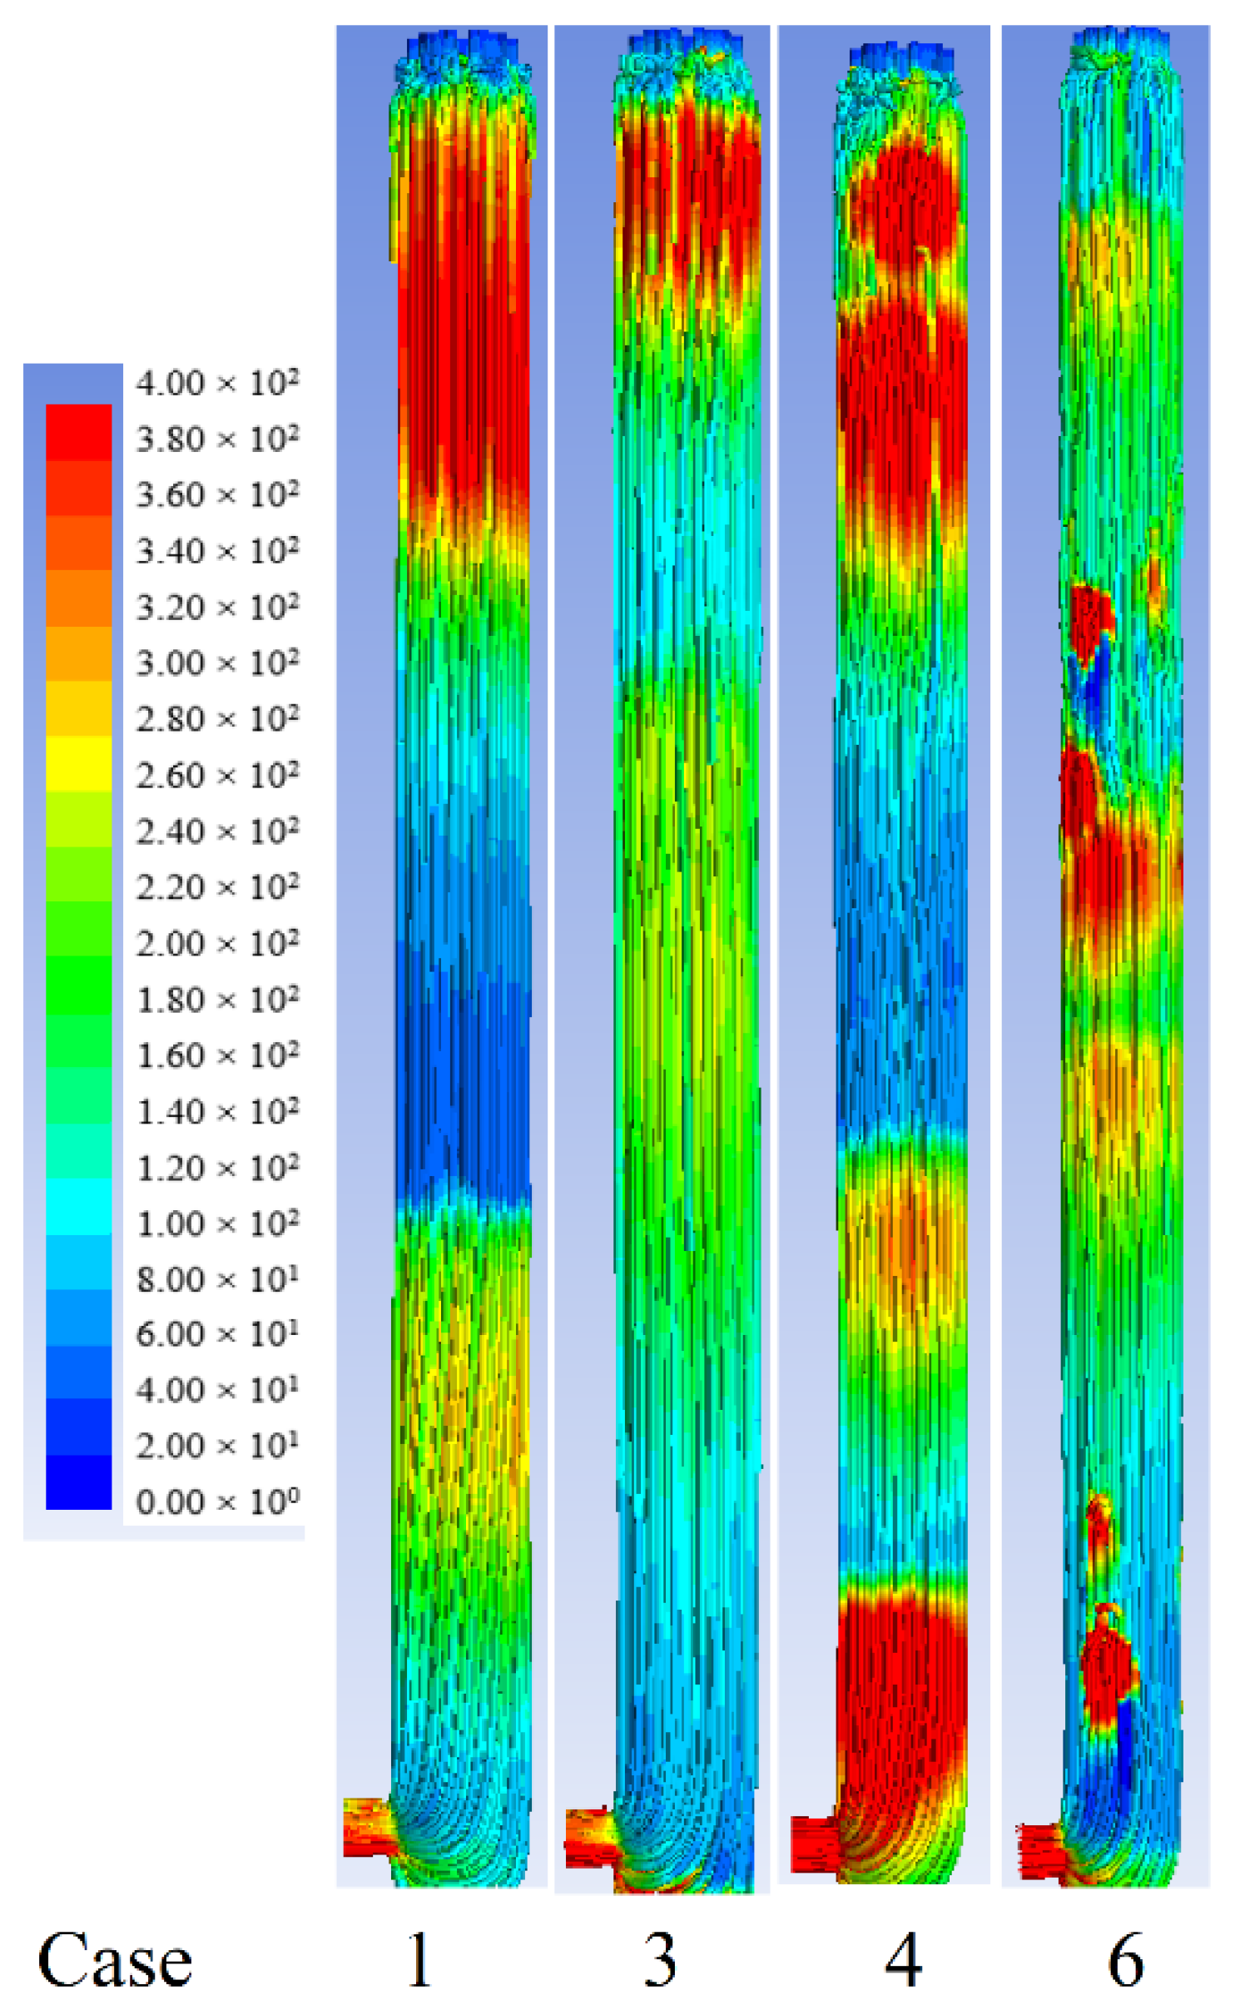Select the 1.00 × 10² legend label
The height and width of the screenshot is (2015, 1235).
pyautogui.click(x=217, y=1223)
